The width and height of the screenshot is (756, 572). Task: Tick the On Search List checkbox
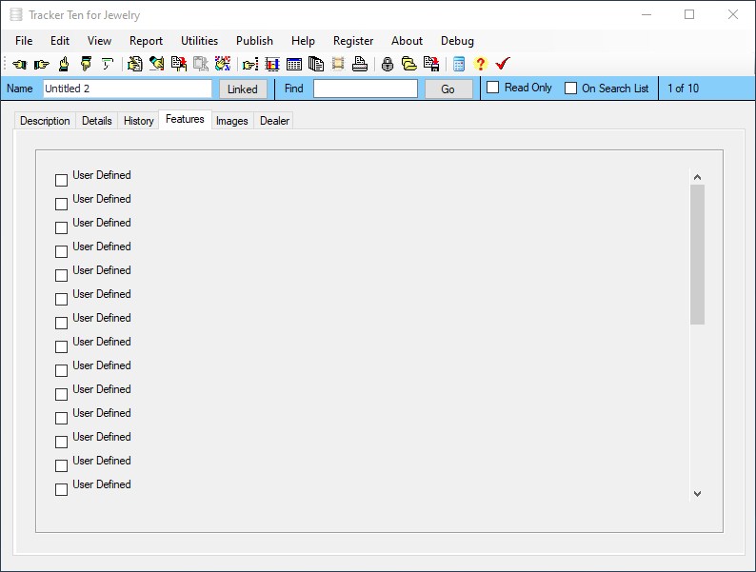(x=571, y=89)
